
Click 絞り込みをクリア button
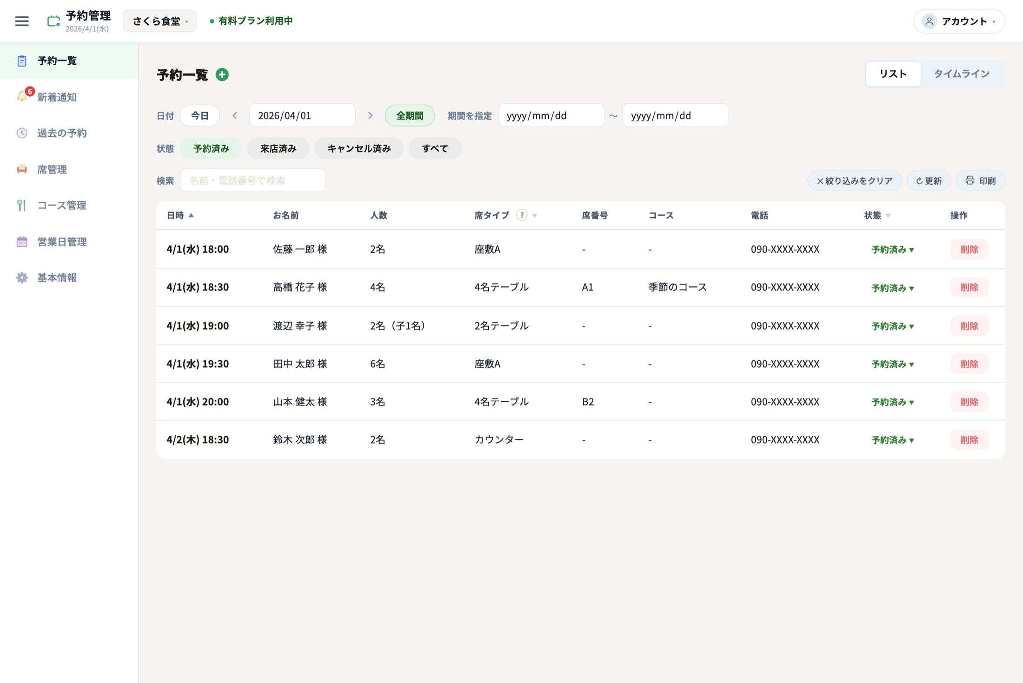click(x=855, y=180)
